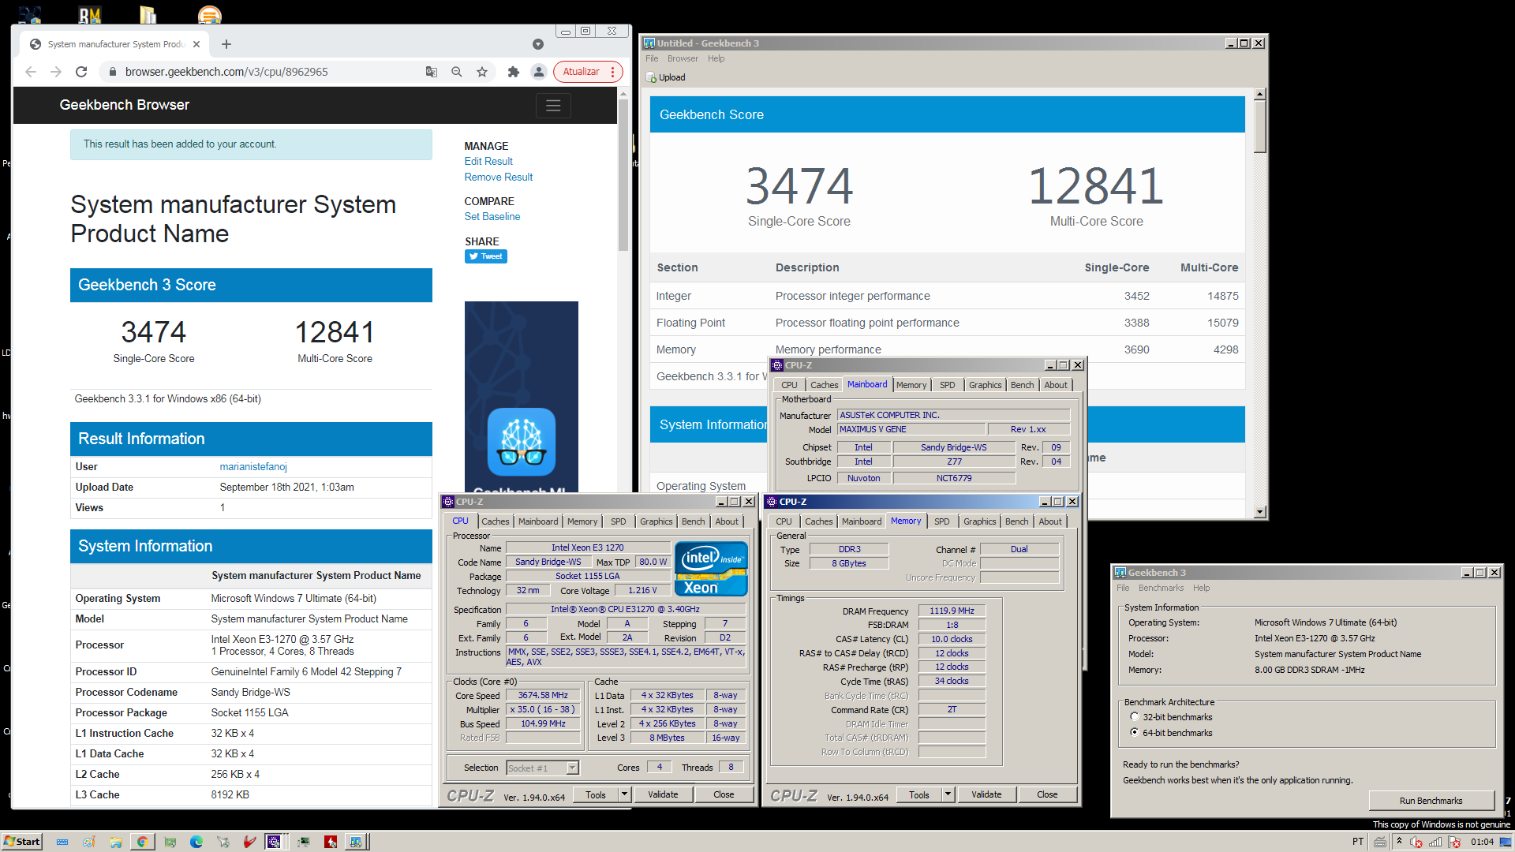This screenshot has height=852, width=1515.
Task: Click the Tweet share button
Action: click(486, 256)
